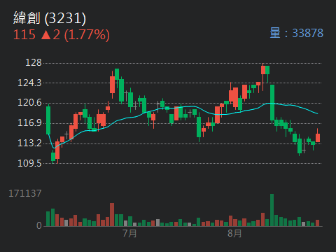Click the 7月 date axis label

pos(129,233)
